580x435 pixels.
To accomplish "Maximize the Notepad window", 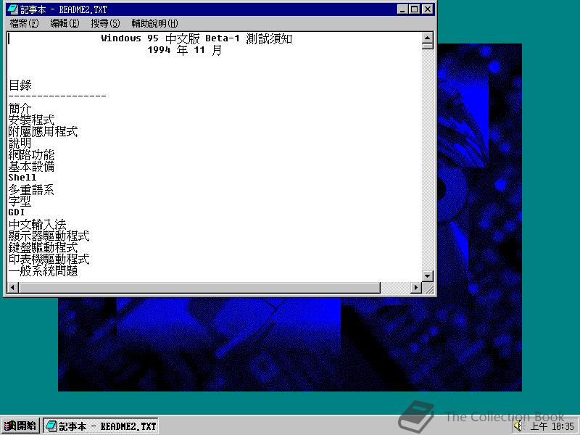I will point(414,9).
